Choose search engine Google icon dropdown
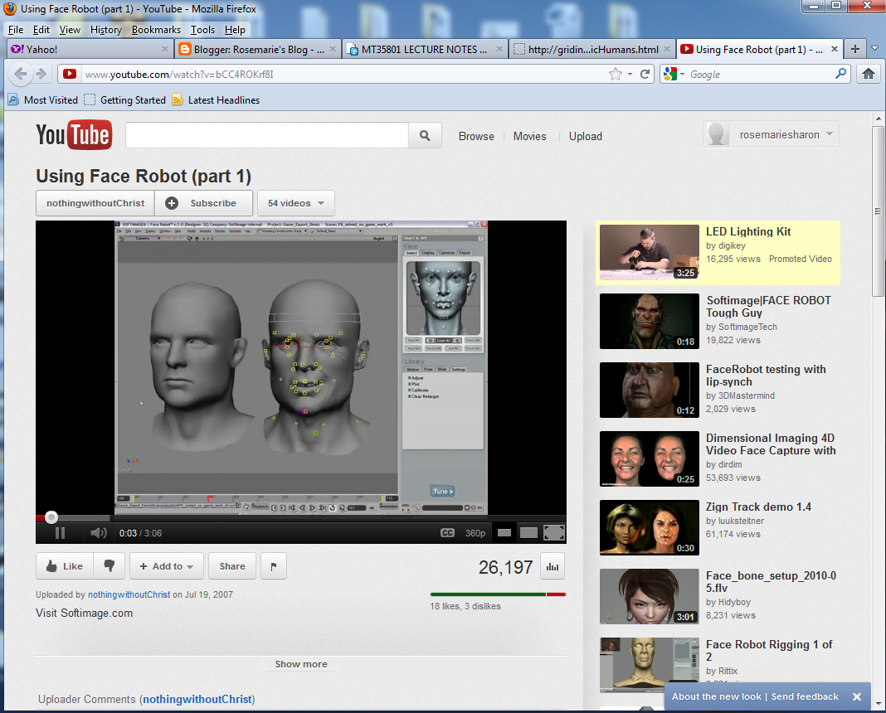 pyautogui.click(x=674, y=74)
